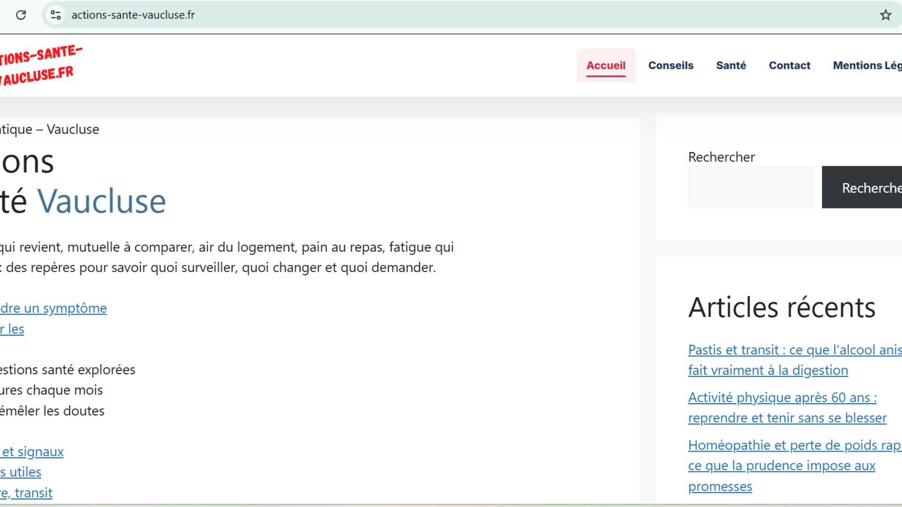Open site information icon in address bar
902x507 pixels.
[x=56, y=15]
